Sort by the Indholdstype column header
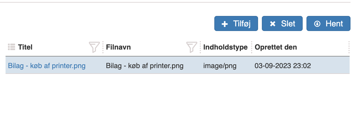 225,47
